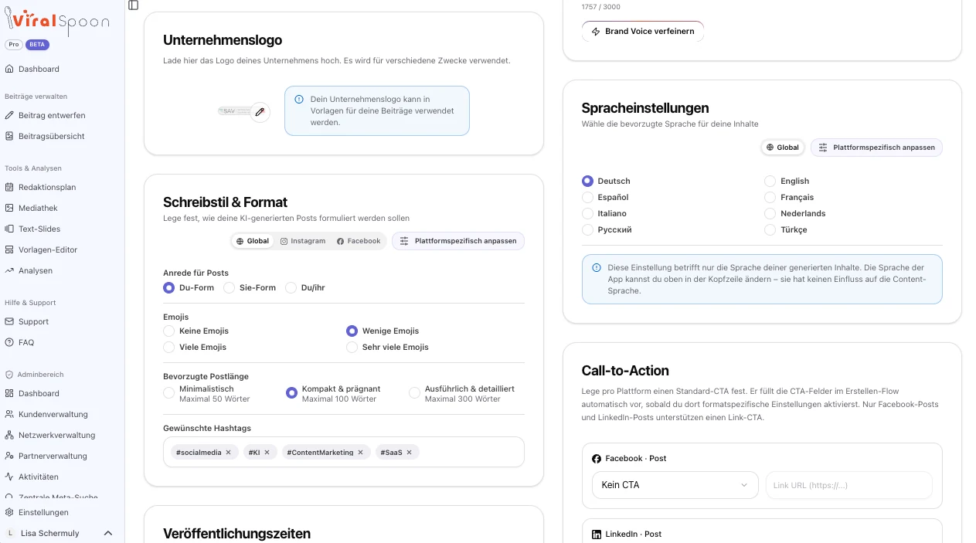Click the ViralSpoon logo
976x543 pixels.
point(57,22)
